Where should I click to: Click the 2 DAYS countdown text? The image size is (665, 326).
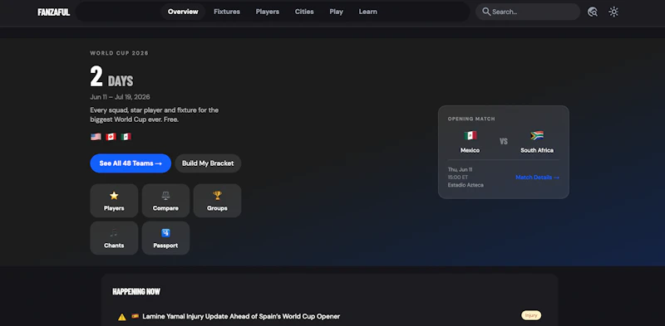(x=111, y=77)
